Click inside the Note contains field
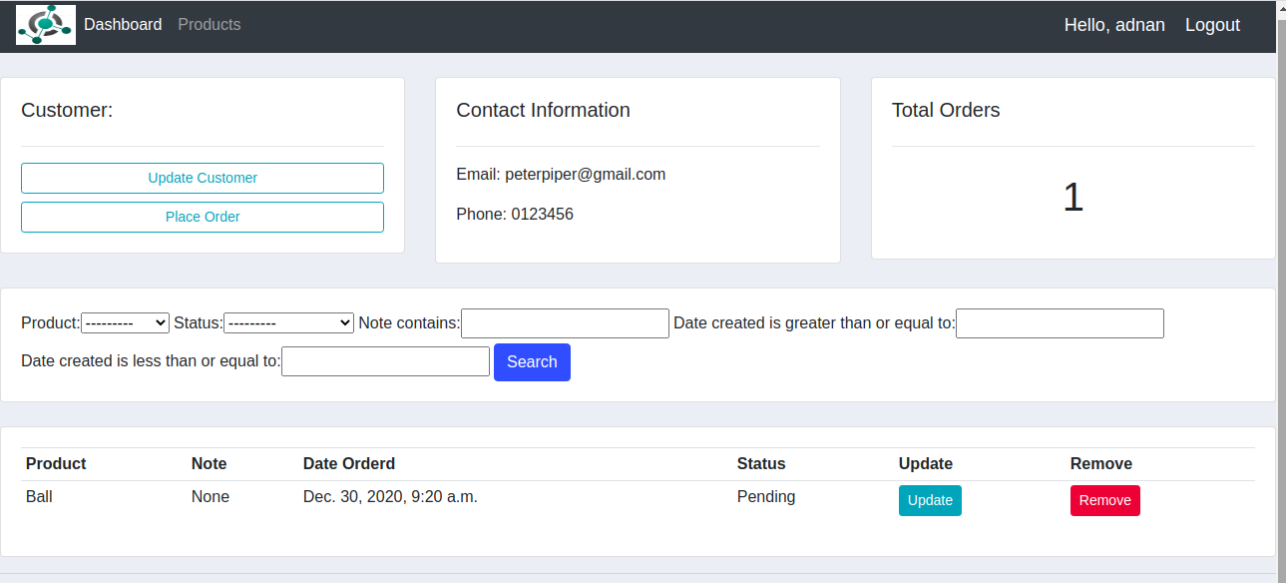This screenshot has width=1286, height=583. click(565, 322)
